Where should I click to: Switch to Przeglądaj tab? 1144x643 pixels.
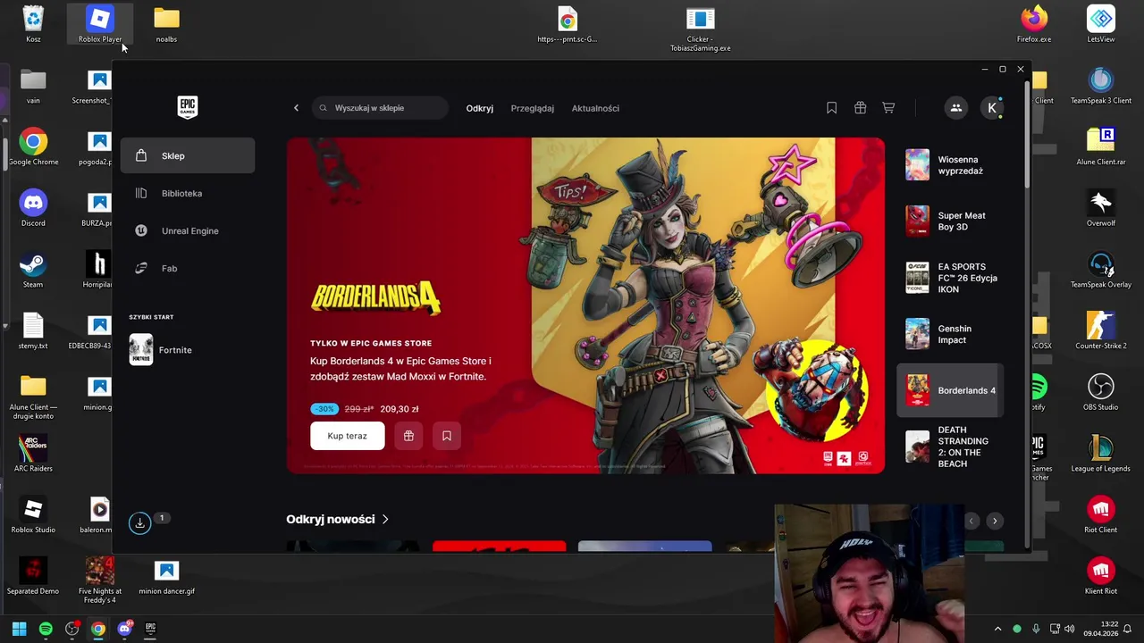pyautogui.click(x=533, y=108)
